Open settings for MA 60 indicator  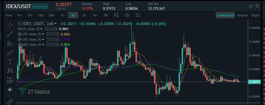[53, 45]
